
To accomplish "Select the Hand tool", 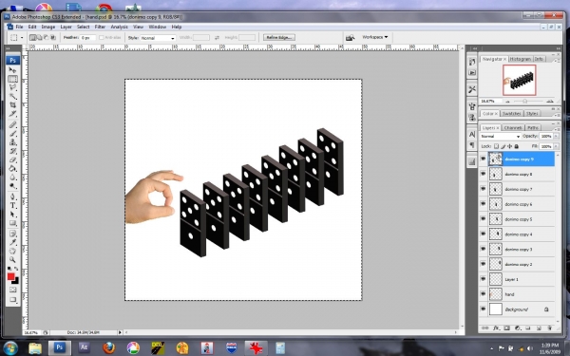I will pos(12,251).
